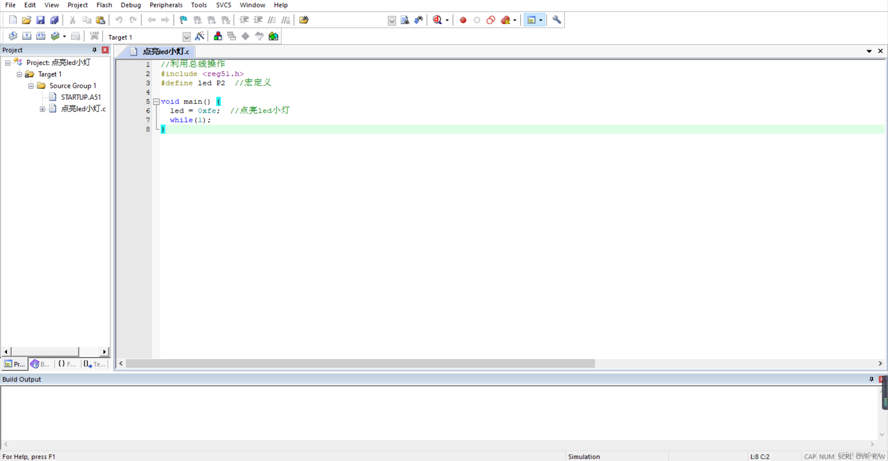The height and width of the screenshot is (461, 888).
Task: Switch to the Functions (F...) bottom tab
Action: 67,364
